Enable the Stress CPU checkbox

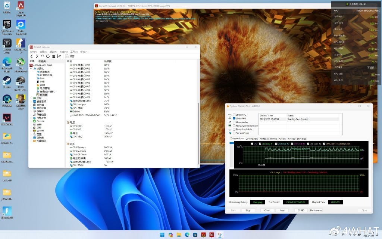click(234, 115)
